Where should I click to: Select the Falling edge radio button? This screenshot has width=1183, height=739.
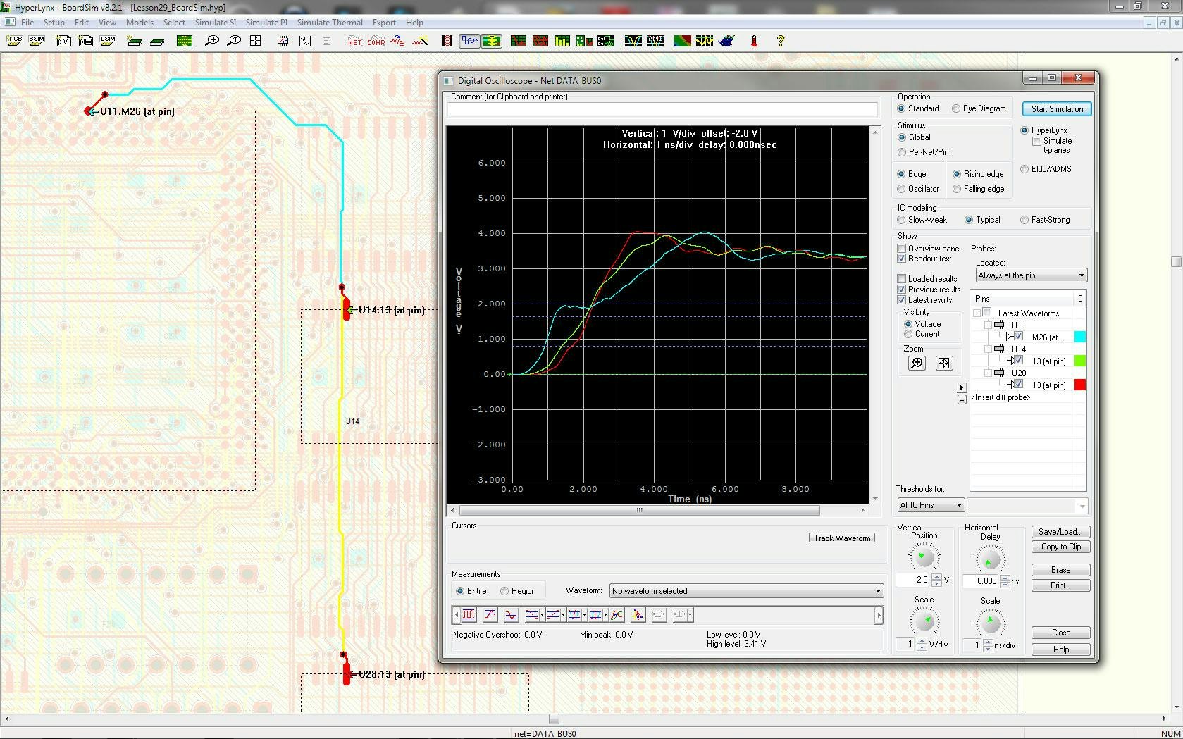[x=957, y=189]
